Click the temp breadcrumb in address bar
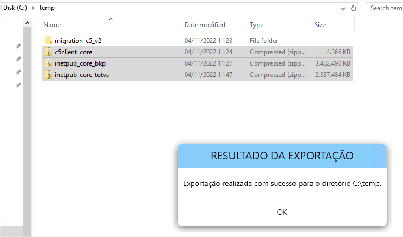Viewport: 403px width, 237px height. [x=47, y=8]
